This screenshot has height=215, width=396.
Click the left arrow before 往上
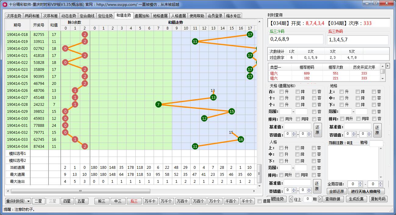pyautogui.click(x=291, y=199)
